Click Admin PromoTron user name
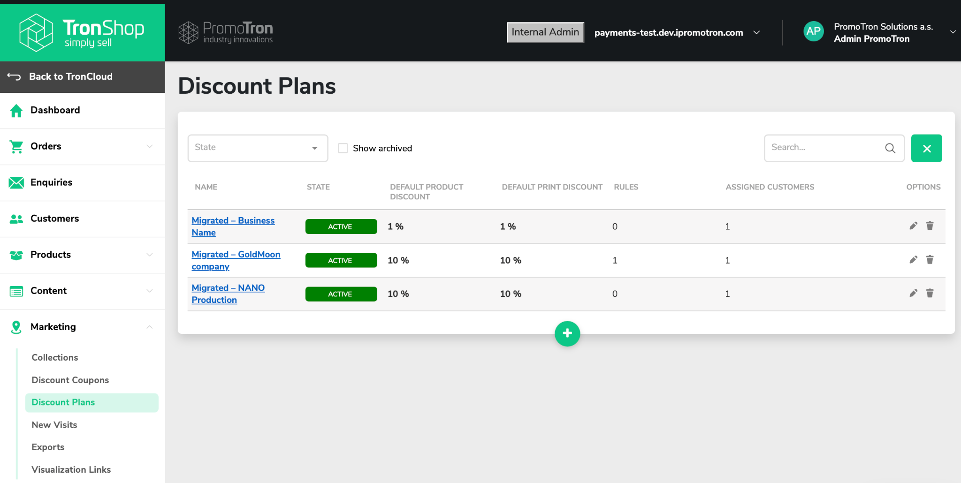Image resolution: width=961 pixels, height=483 pixels. pos(871,39)
